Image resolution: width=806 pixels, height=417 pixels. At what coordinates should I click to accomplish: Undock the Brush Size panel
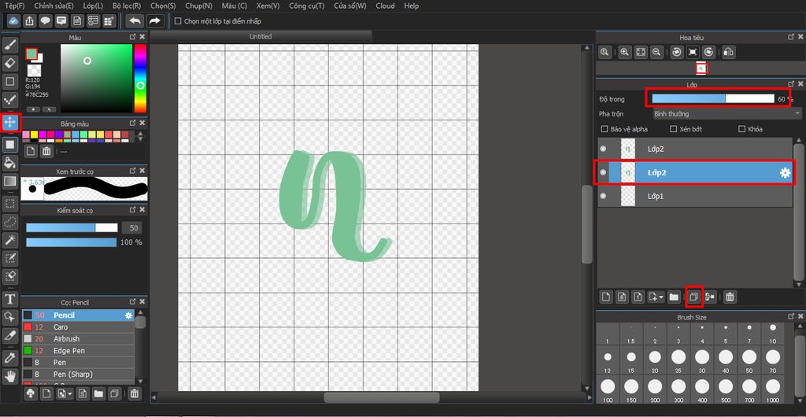[x=791, y=317]
